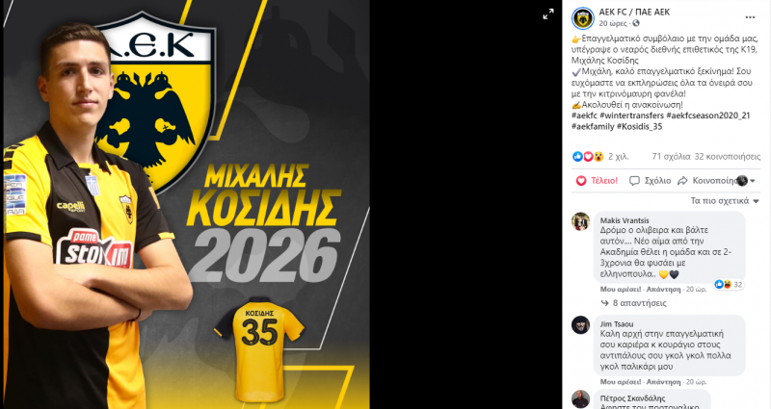Screen dimensions: 771x409
Task: Open Τα πιο σχετικά comment sorting dropdown
Action: 725,201
